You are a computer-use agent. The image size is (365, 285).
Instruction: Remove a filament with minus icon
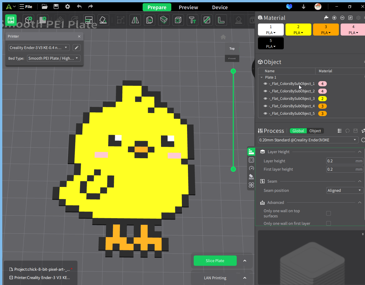(x=342, y=18)
